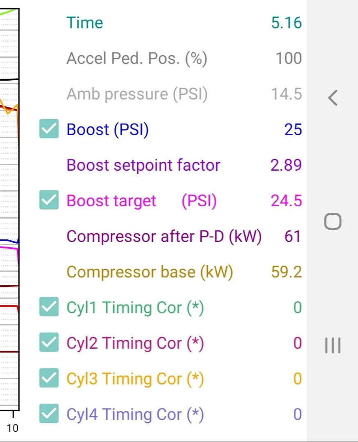Click the 10 marker on chart axis
Image resolution: width=358 pixels, height=442 pixels.
[x=12, y=428]
